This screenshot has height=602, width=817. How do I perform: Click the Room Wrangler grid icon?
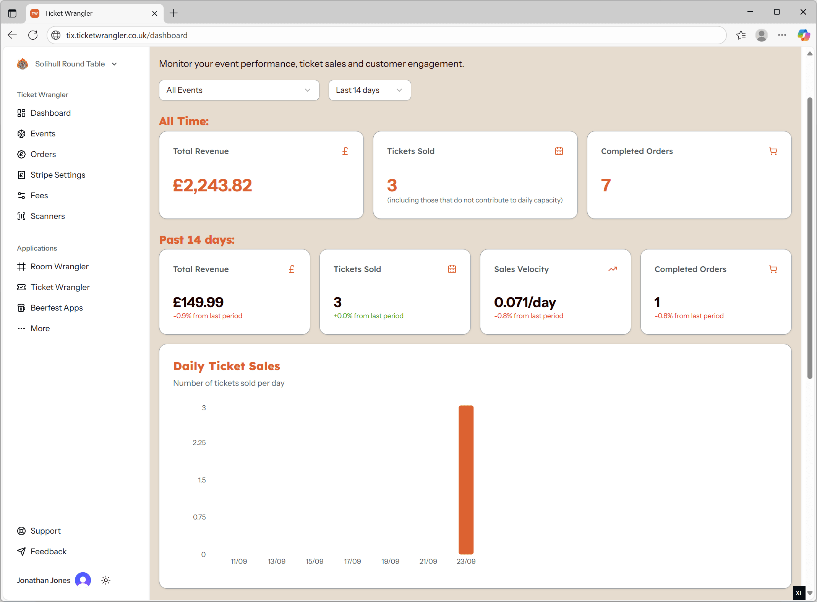[21, 267]
